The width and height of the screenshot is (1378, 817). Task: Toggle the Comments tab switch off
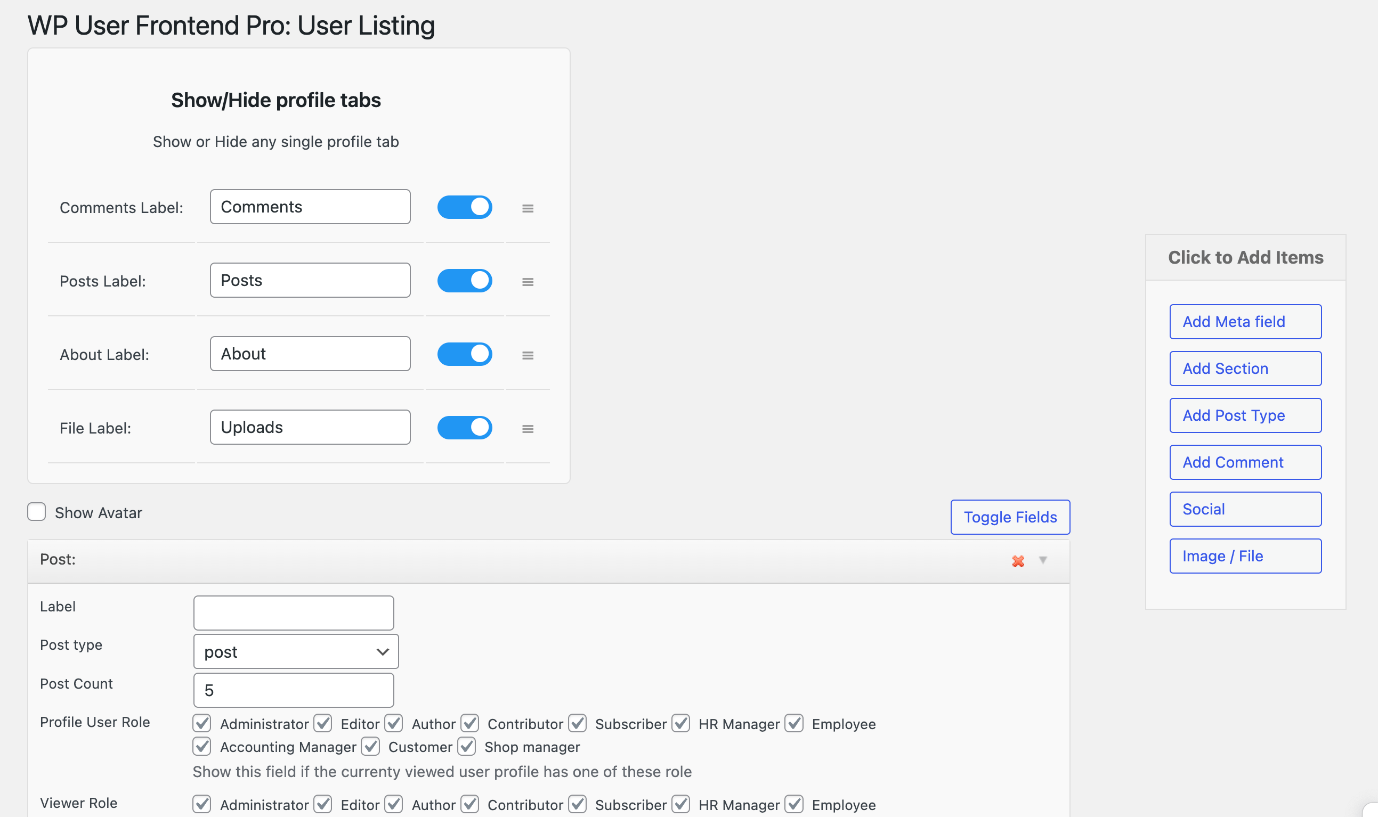(464, 207)
